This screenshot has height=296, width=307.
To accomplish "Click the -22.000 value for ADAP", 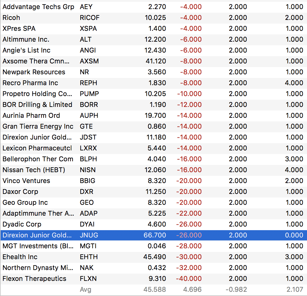I will (189, 213).
